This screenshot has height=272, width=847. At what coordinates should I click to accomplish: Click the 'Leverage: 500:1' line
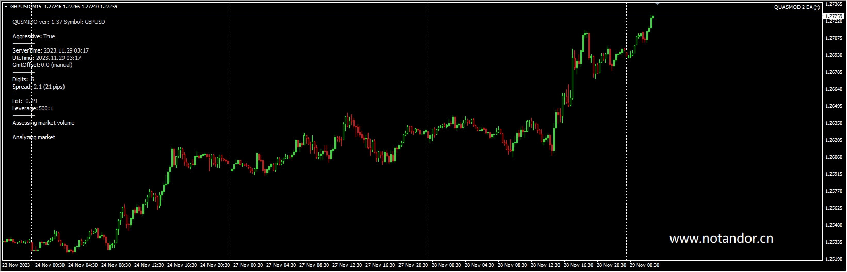pos(33,108)
